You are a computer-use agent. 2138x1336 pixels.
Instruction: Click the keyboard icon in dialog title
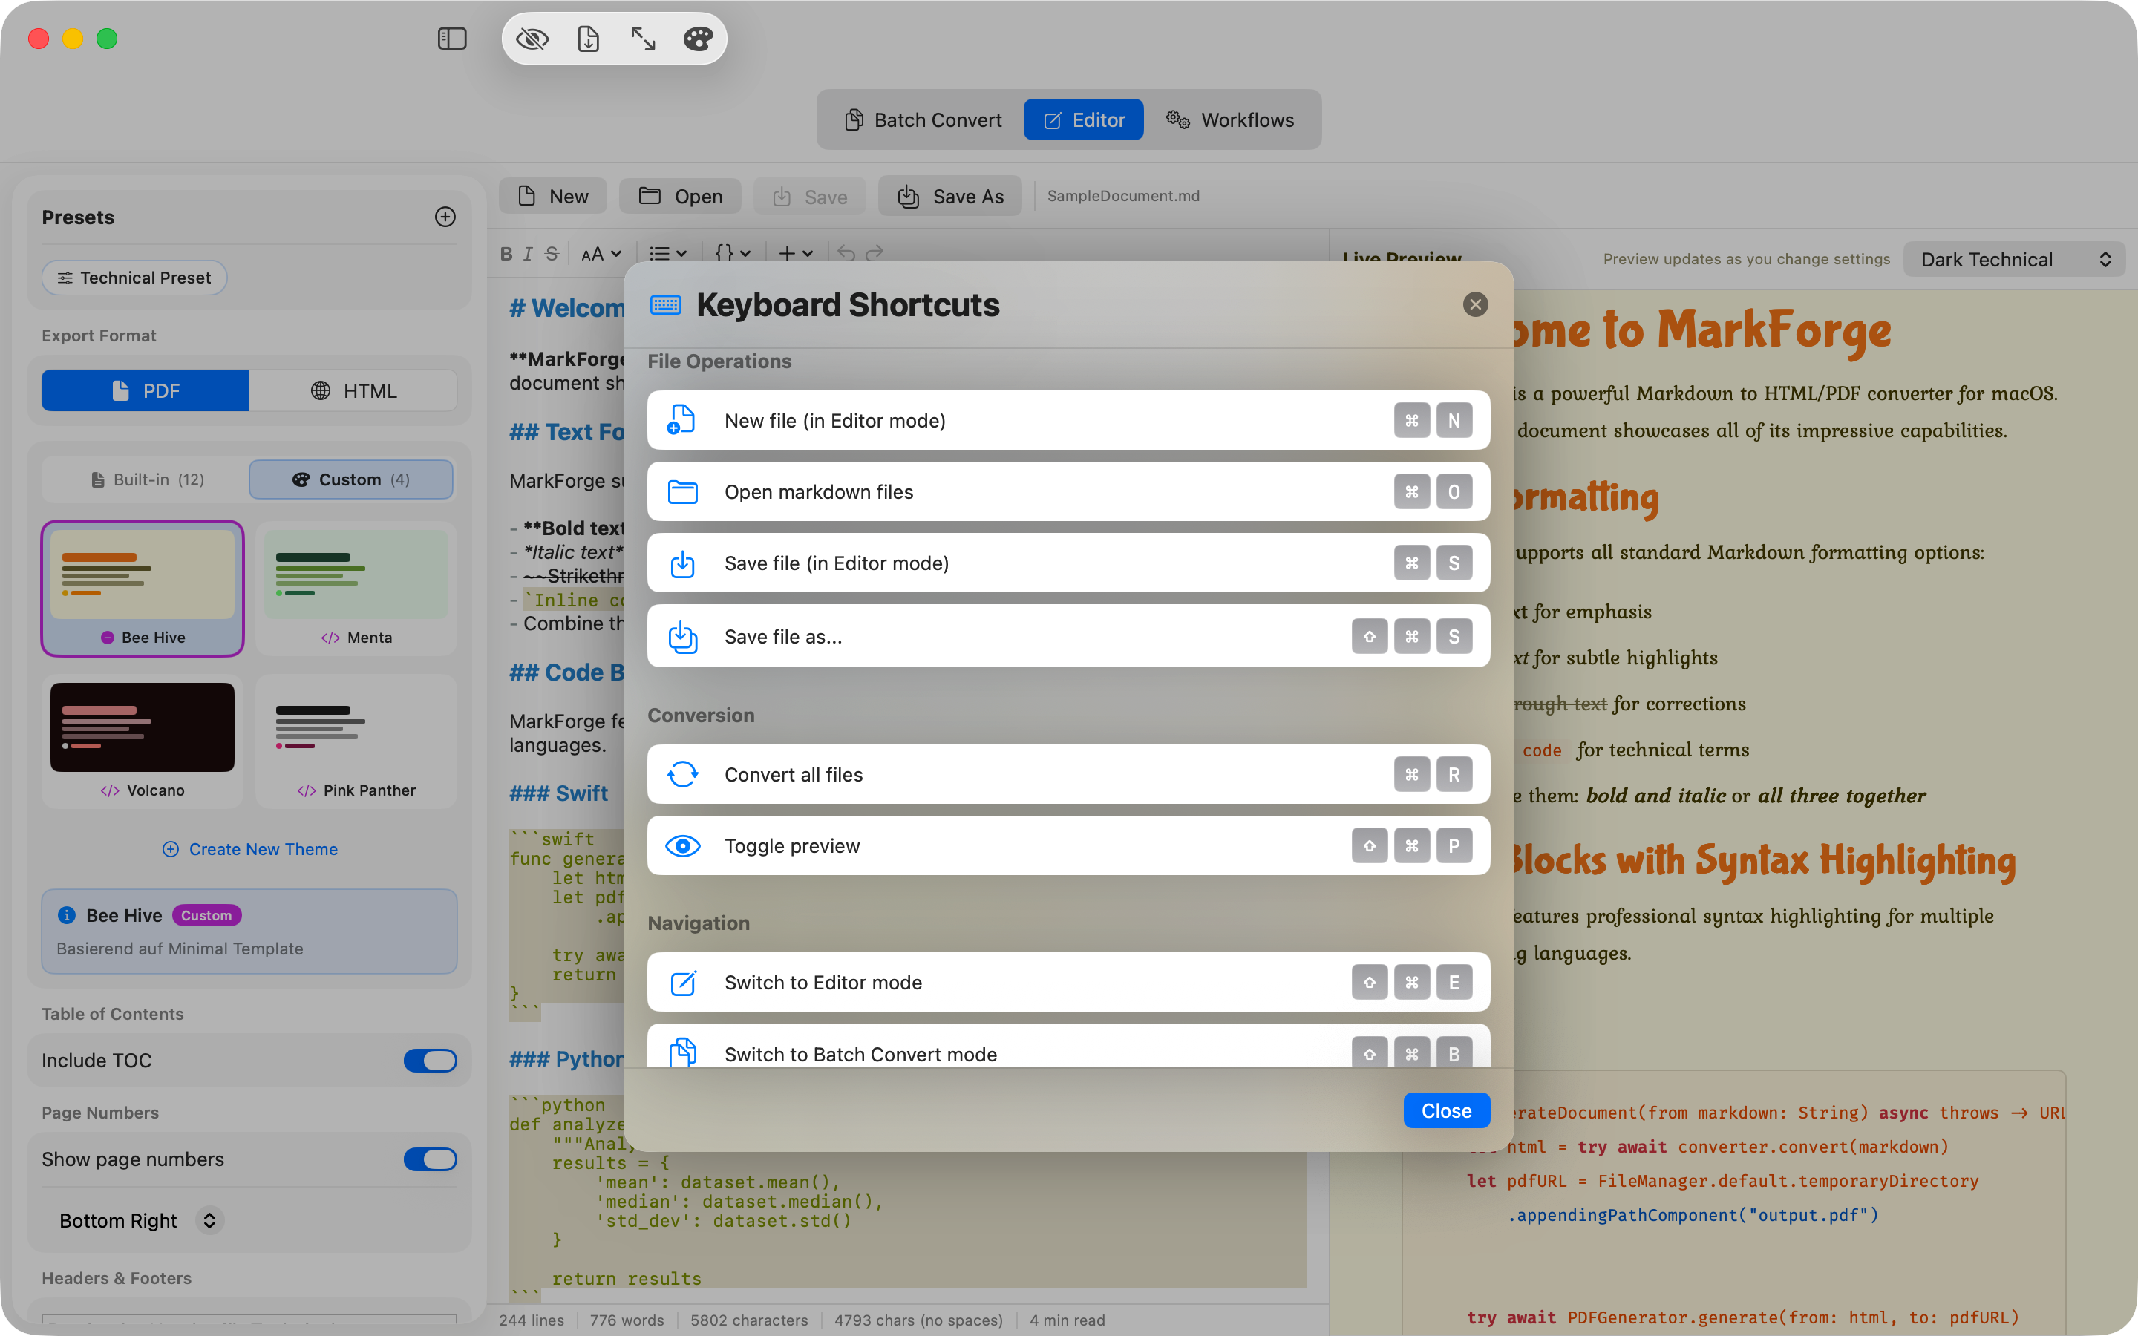point(665,305)
